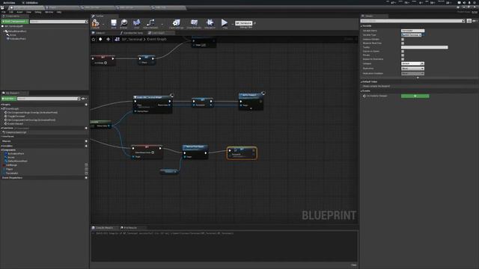Toggle the Private checkbox
Screen dimensions: 479x269
403,55
